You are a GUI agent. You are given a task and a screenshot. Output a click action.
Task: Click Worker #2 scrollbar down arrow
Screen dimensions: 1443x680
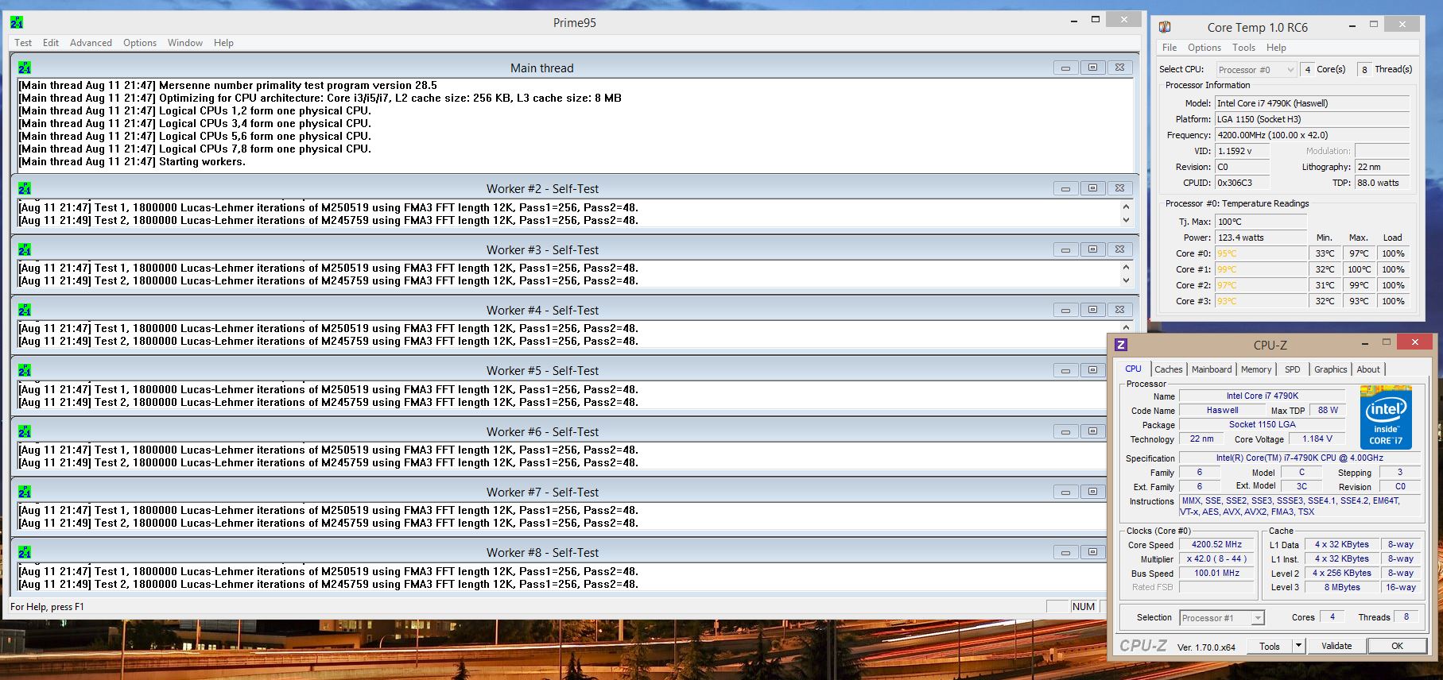pos(1126,220)
